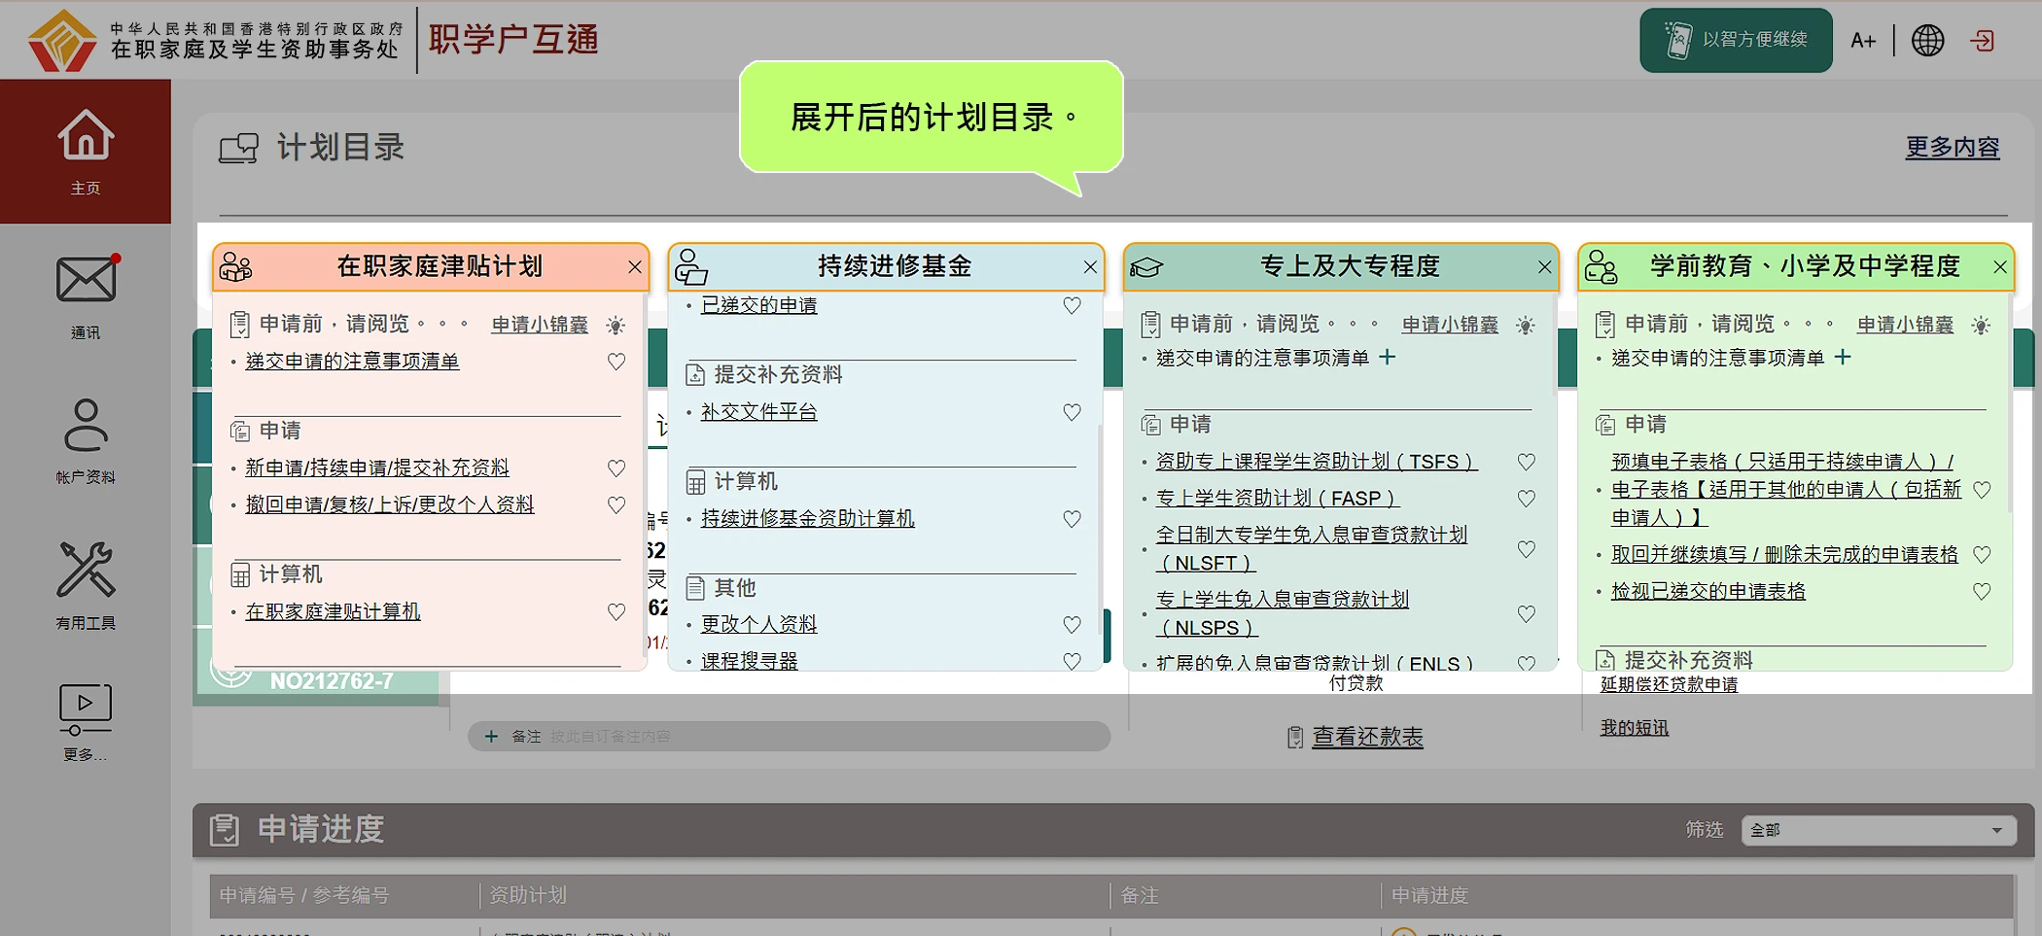Open 新申请/持续申请/提交补充资料 link
2042x936 pixels.
pos(377,468)
